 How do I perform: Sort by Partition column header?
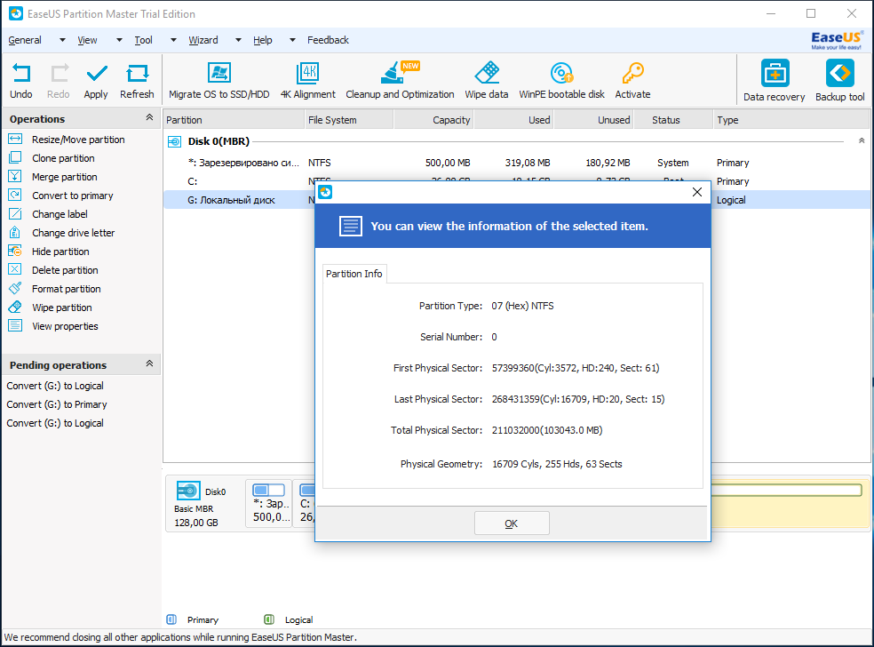tap(234, 120)
